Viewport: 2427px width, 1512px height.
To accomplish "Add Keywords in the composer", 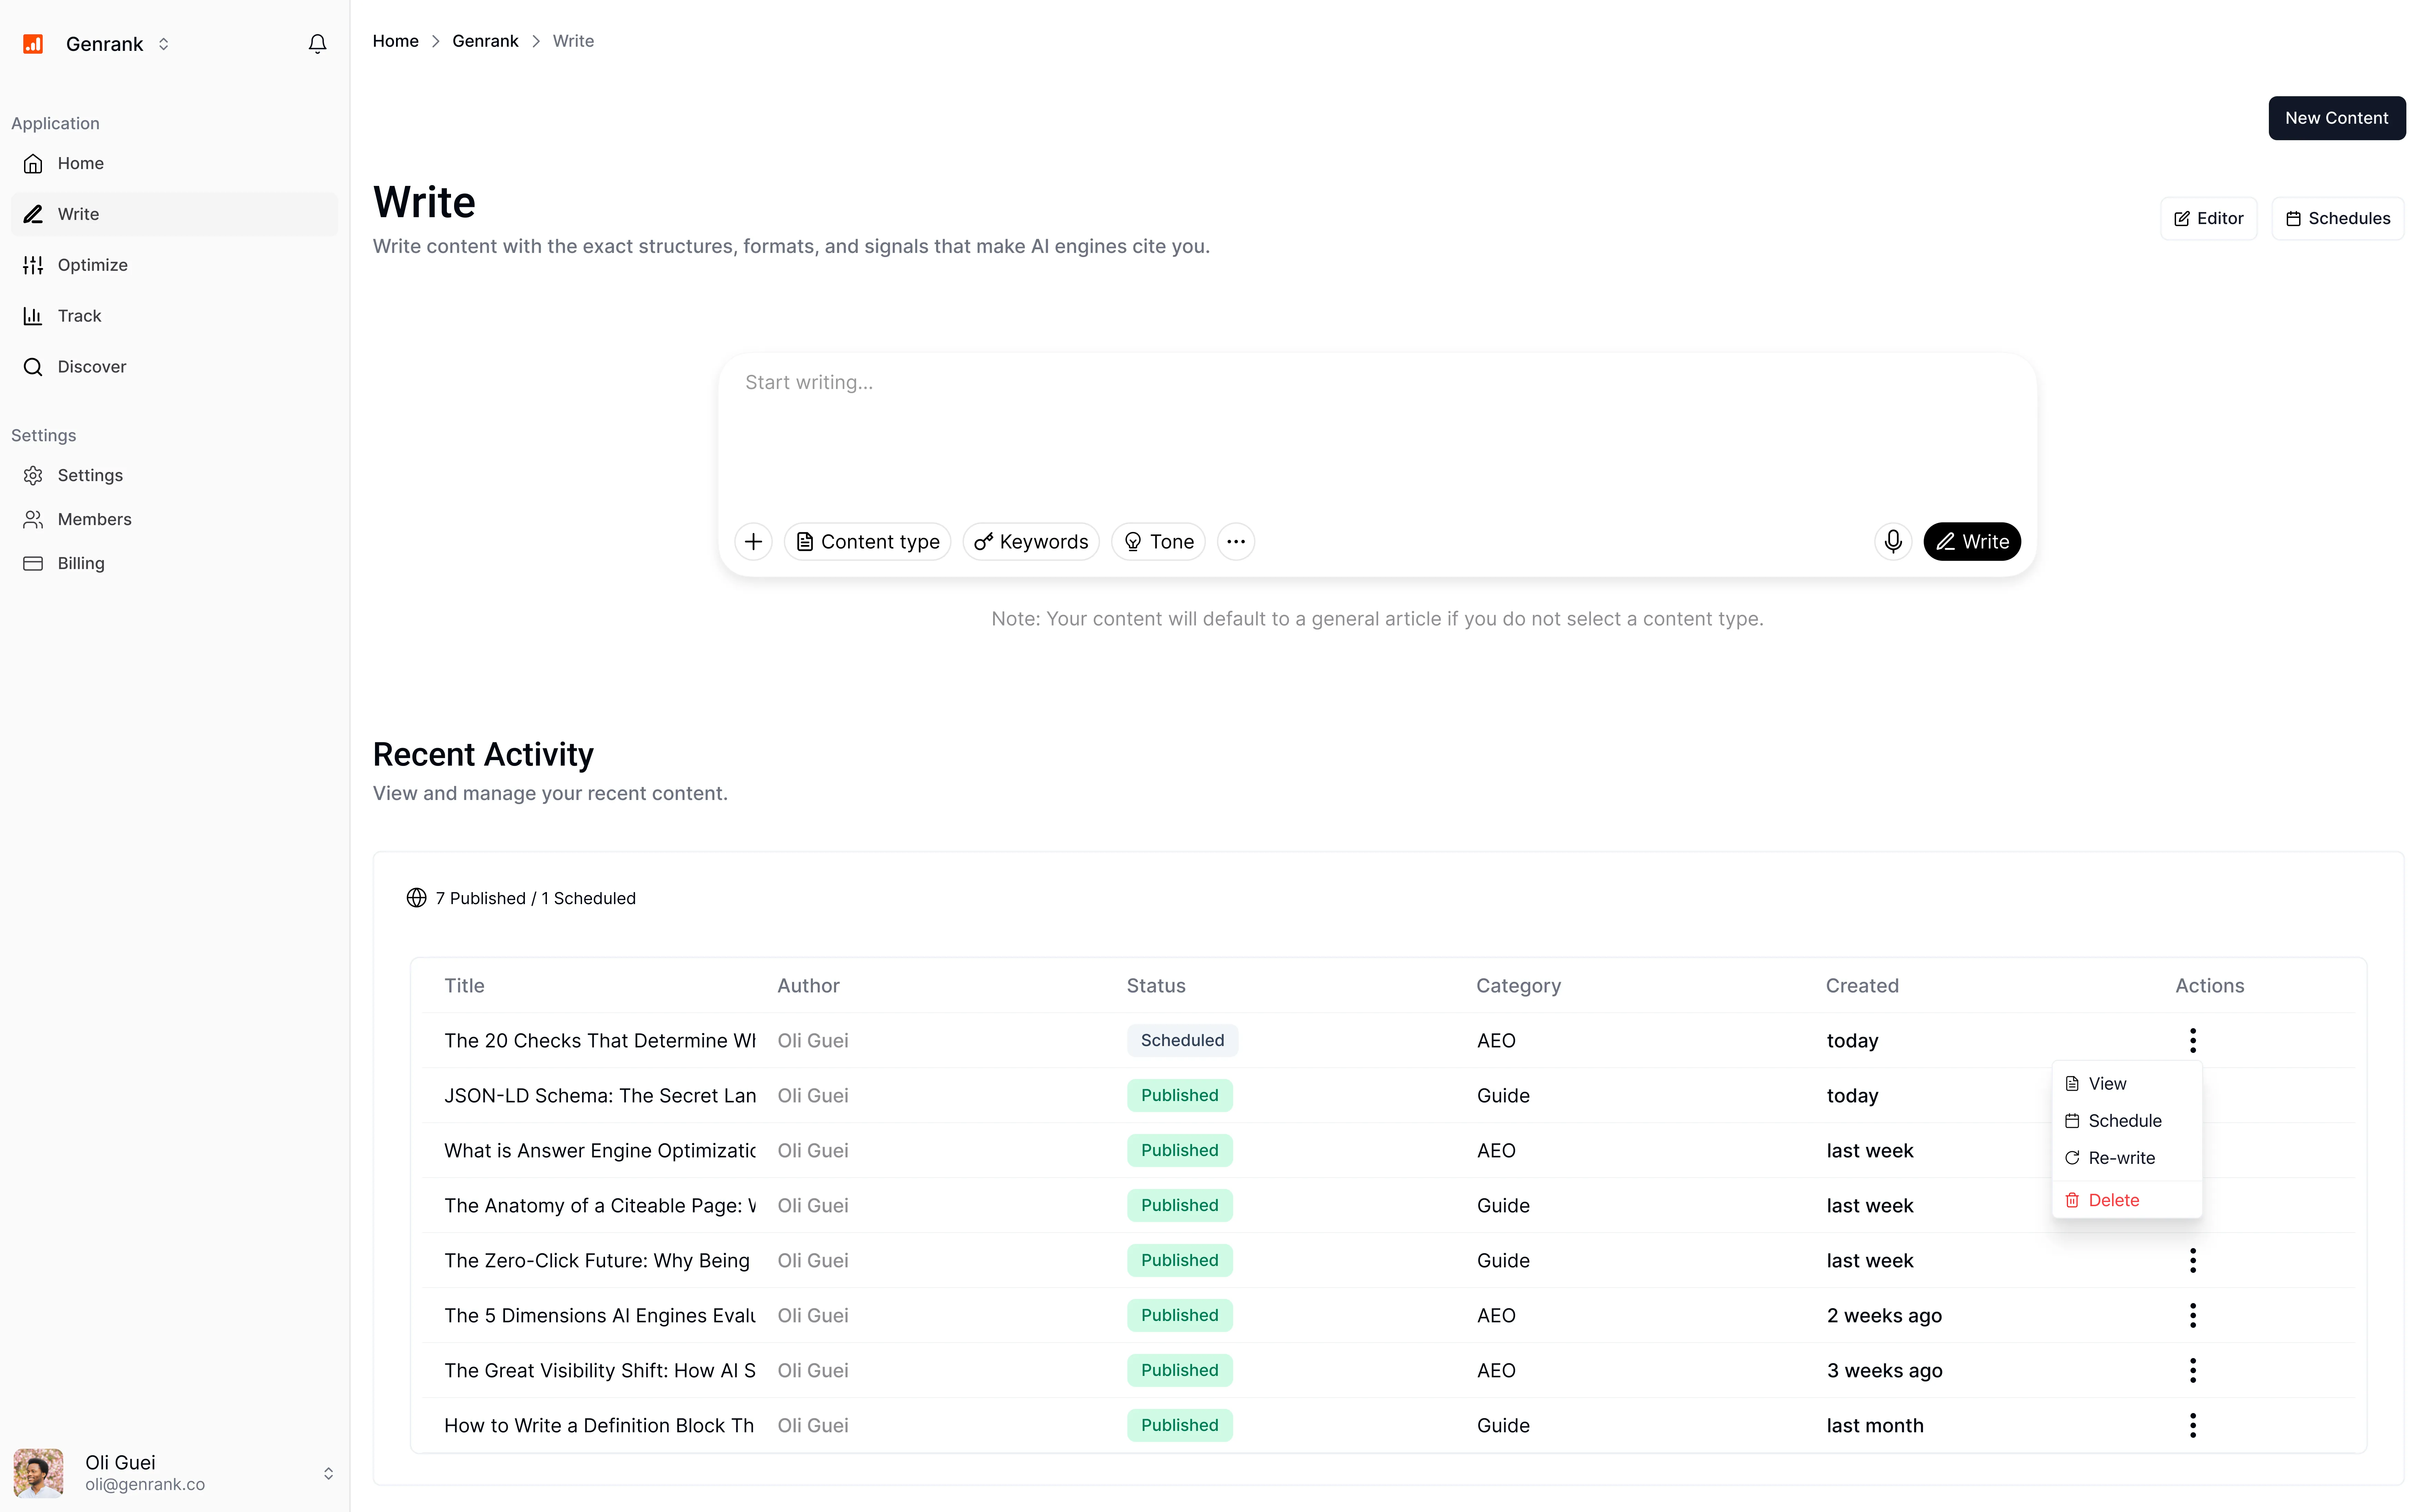I will (x=1030, y=541).
